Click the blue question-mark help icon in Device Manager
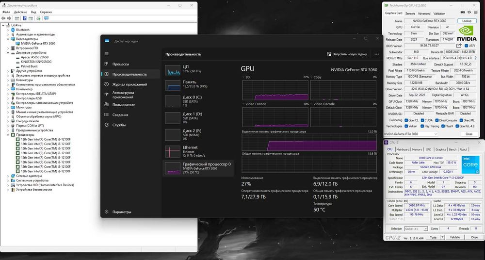Screen dimensions: 485x260 [25, 18]
